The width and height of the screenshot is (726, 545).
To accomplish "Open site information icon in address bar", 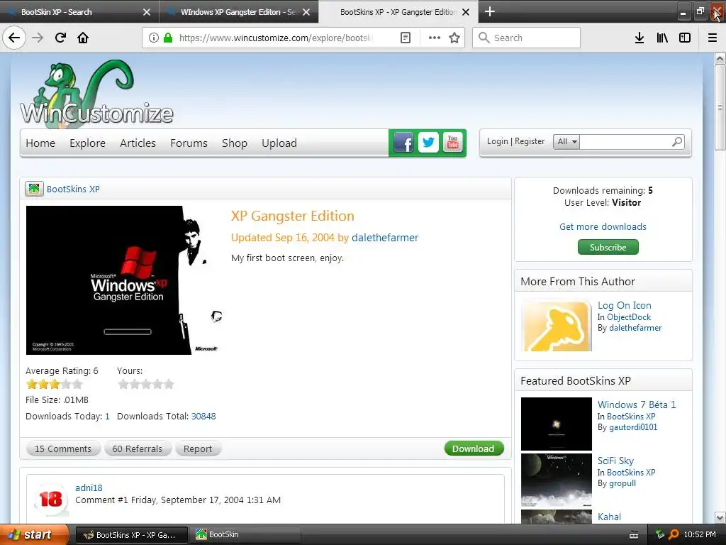I will pyautogui.click(x=154, y=38).
